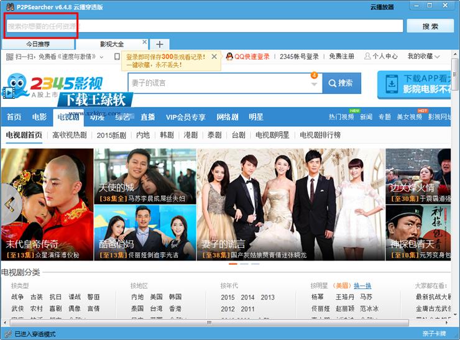Open VIP会员专享 navigation item
Screen dimensions: 460x340
click(186, 117)
